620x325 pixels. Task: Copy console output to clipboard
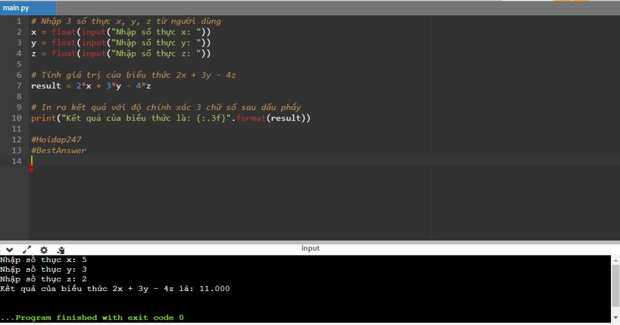click(x=61, y=250)
